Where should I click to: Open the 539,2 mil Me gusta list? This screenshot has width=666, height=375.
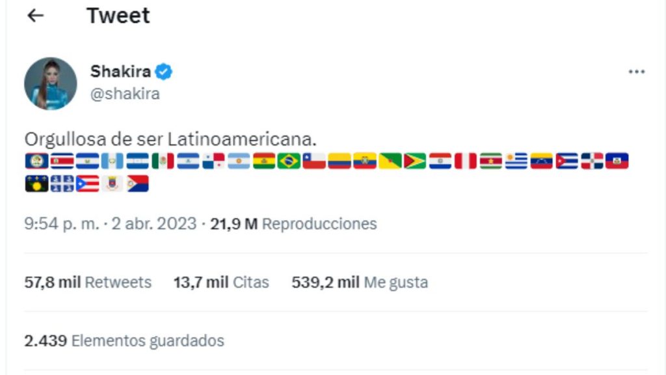pos(359,282)
